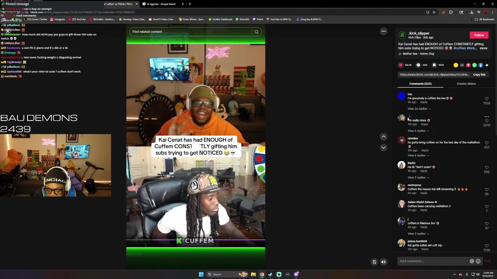Follow the .kick_clipper account
Viewport: 497px width, 279px height.
click(479, 35)
